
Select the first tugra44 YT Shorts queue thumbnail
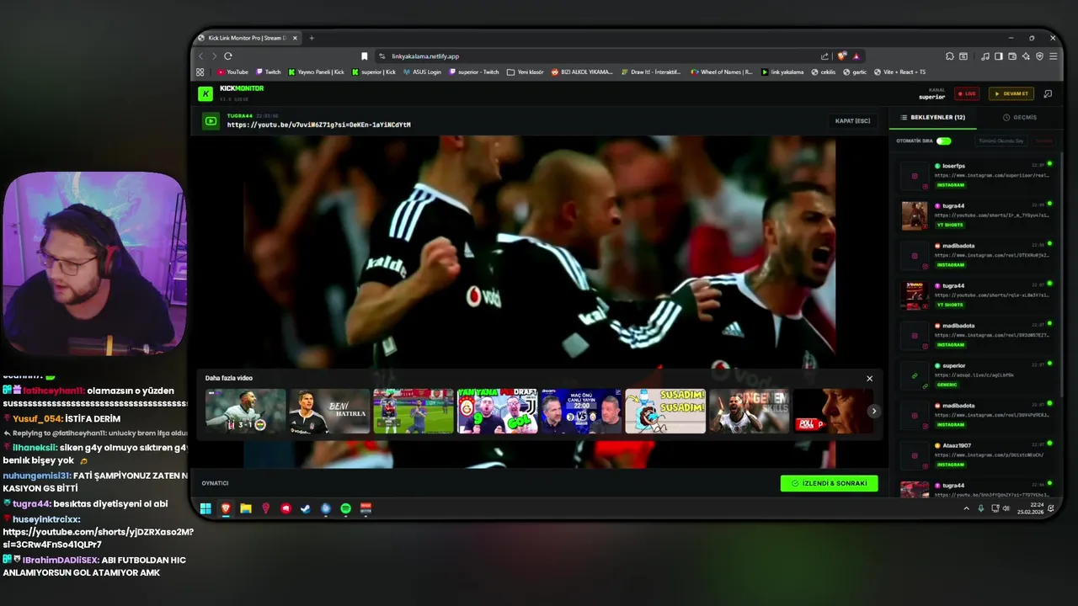click(x=914, y=215)
